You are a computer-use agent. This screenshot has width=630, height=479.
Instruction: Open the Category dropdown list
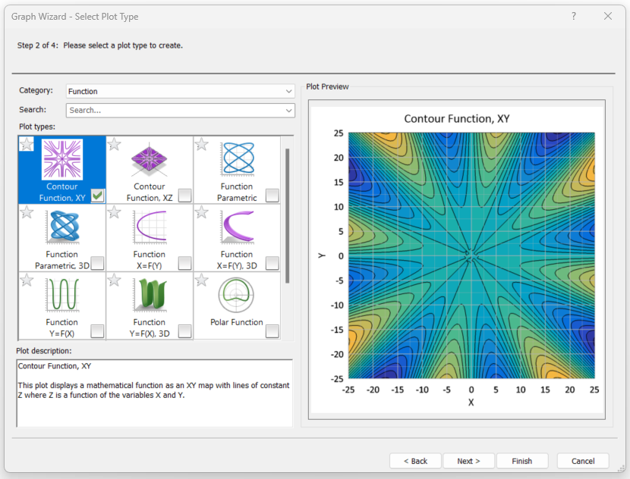(x=288, y=92)
